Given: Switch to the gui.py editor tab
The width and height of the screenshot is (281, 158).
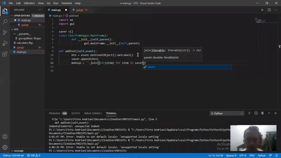Looking at the screenshot, I should point(80,10).
